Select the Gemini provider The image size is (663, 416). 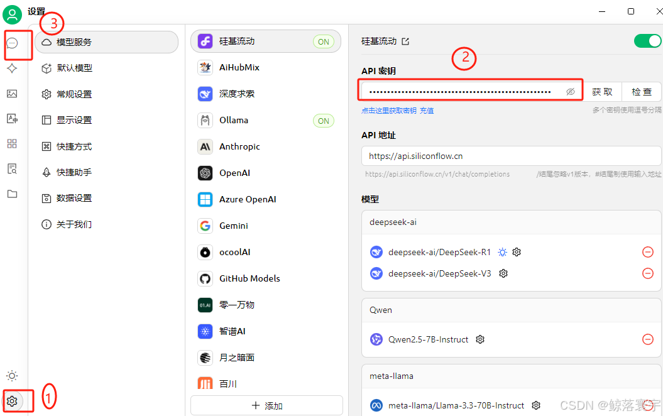(266, 226)
